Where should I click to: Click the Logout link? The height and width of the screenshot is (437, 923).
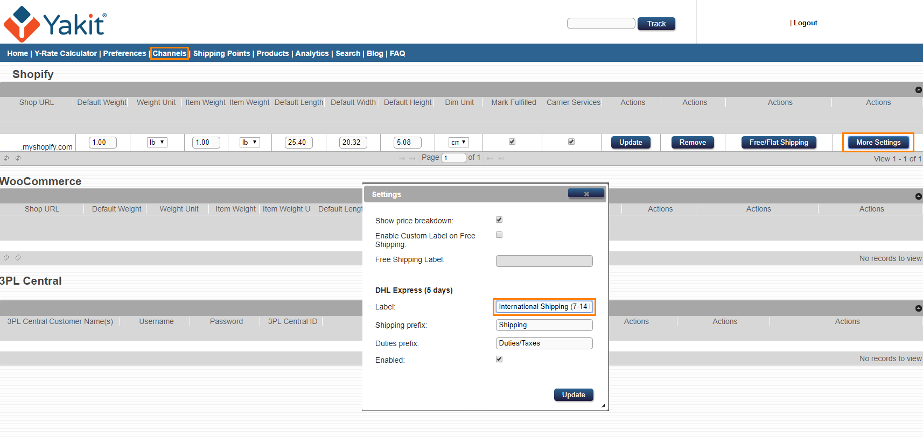(805, 23)
